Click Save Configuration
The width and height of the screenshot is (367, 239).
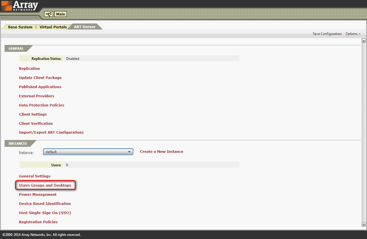pos(327,34)
